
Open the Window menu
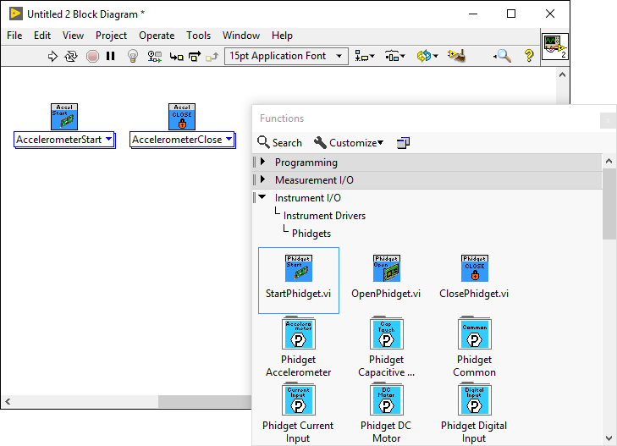241,36
